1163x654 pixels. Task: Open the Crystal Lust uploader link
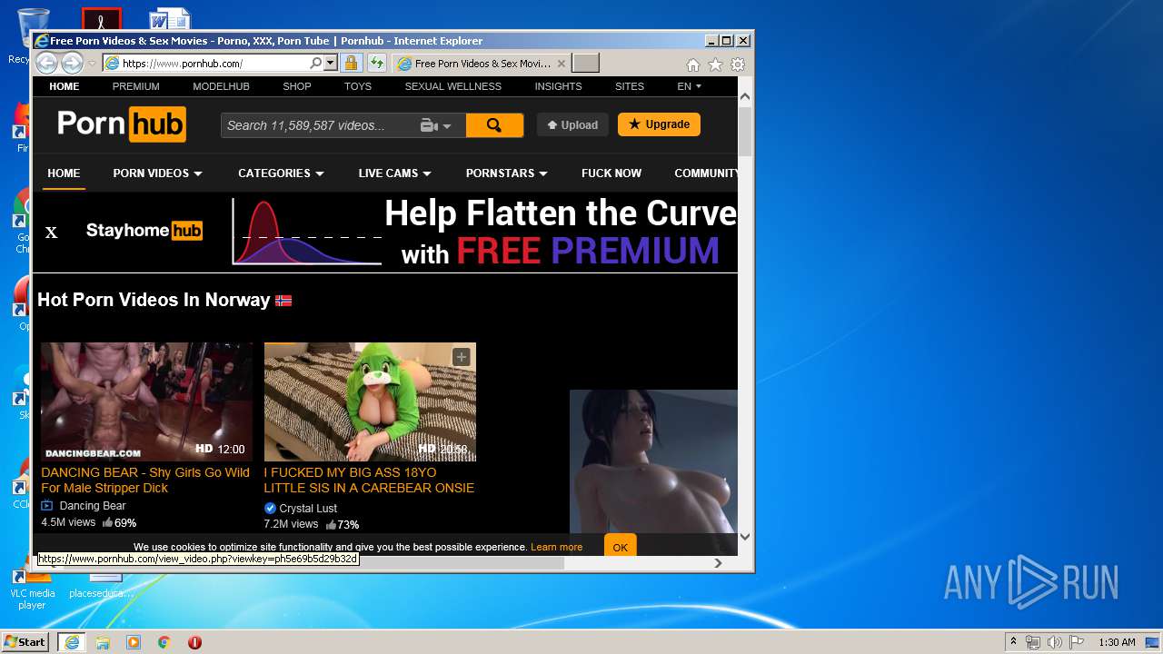(308, 509)
